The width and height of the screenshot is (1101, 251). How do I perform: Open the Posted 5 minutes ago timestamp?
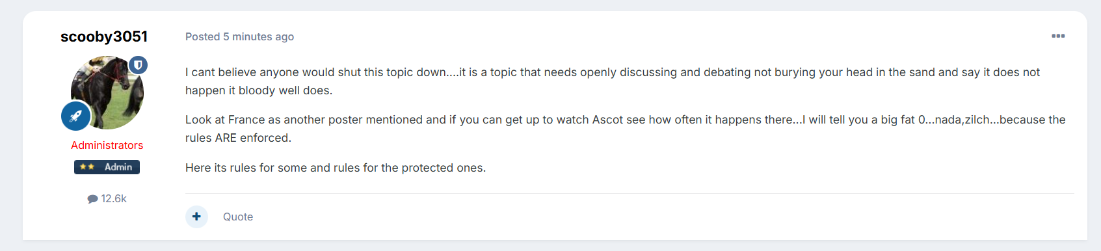239,36
